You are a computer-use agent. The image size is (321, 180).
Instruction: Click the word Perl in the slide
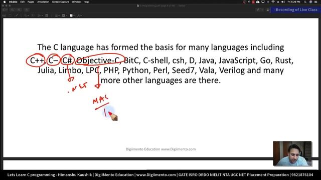click(x=160, y=70)
